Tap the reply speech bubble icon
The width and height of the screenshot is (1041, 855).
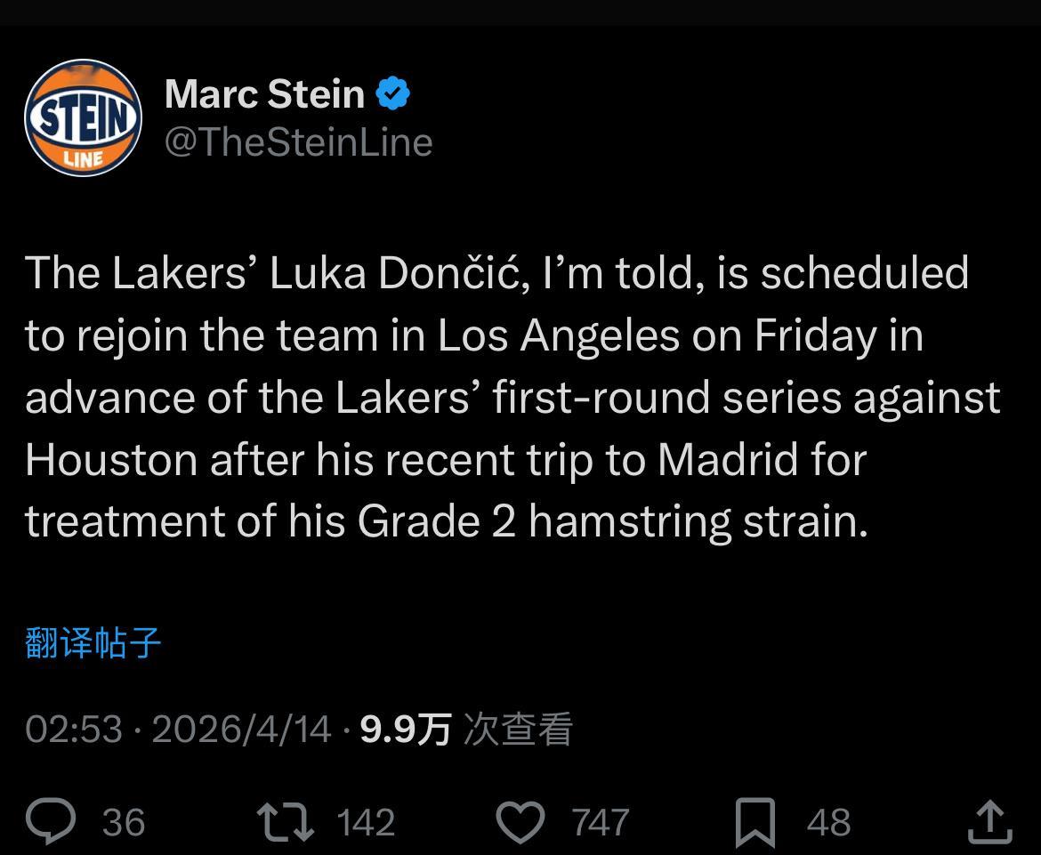[51, 821]
